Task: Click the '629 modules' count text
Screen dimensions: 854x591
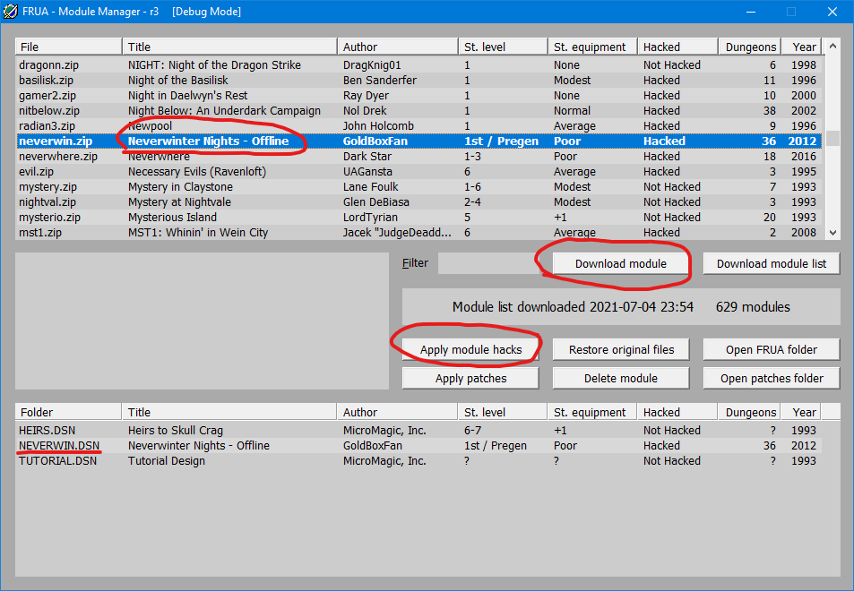Action: coord(753,307)
